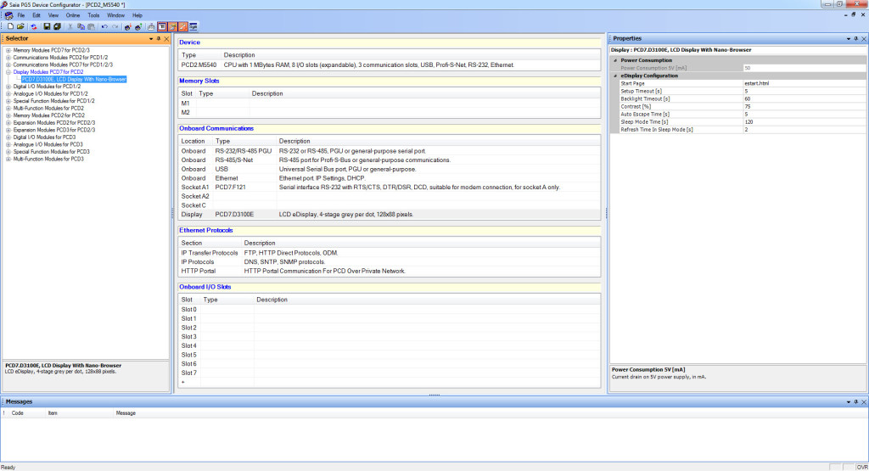The height and width of the screenshot is (471, 869).
Task: Click the Save All stacked disks icon
Action: (57, 26)
